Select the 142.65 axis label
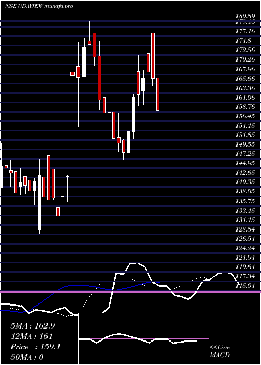Screen dimensions: 261x365 pyautogui.click(x=245, y=173)
